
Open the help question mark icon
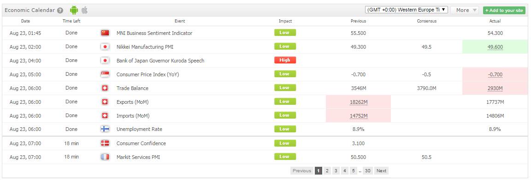(x=60, y=11)
